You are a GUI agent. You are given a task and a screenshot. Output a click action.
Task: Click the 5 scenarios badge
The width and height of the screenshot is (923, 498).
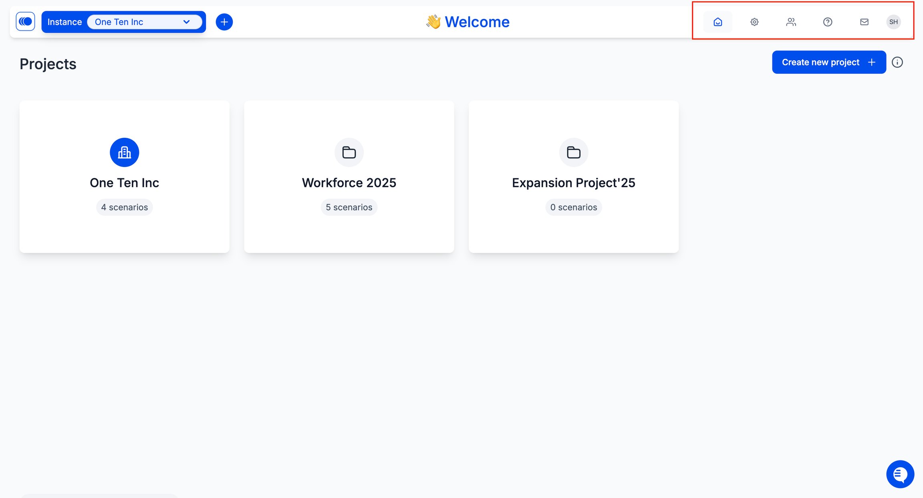[349, 207]
